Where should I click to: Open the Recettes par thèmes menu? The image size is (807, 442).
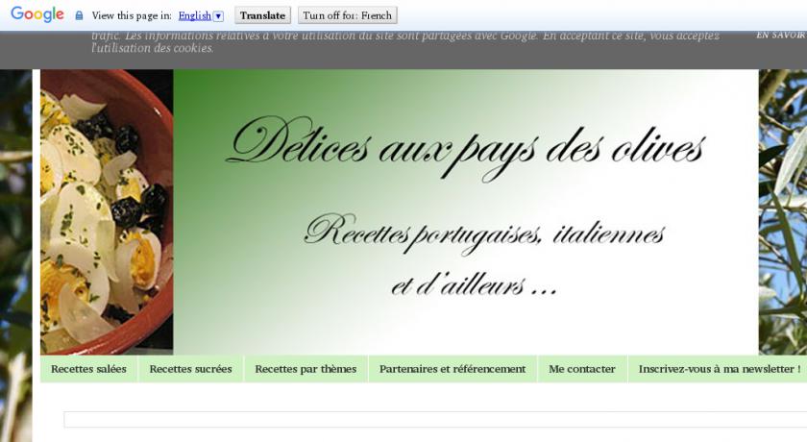306,369
